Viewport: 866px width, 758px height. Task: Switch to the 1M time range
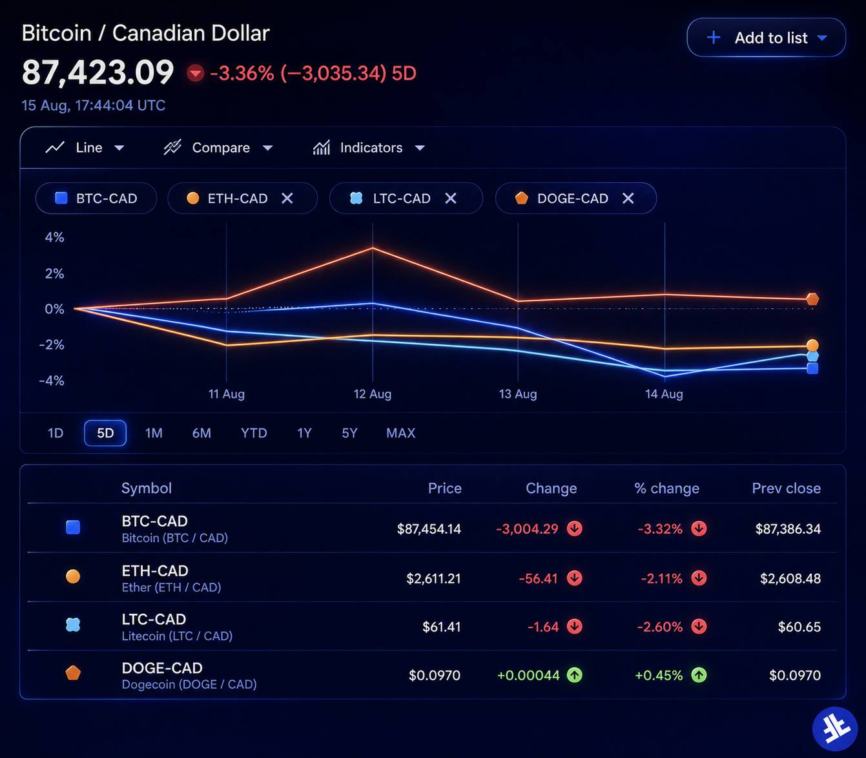click(x=154, y=433)
